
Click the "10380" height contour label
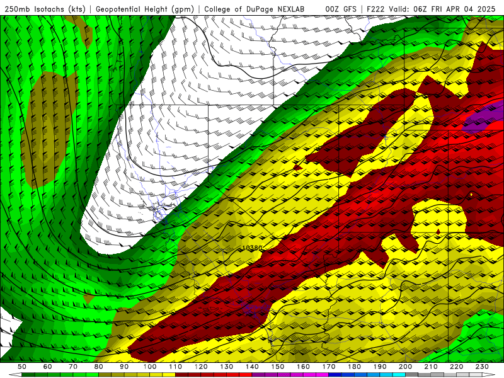pos(252,248)
